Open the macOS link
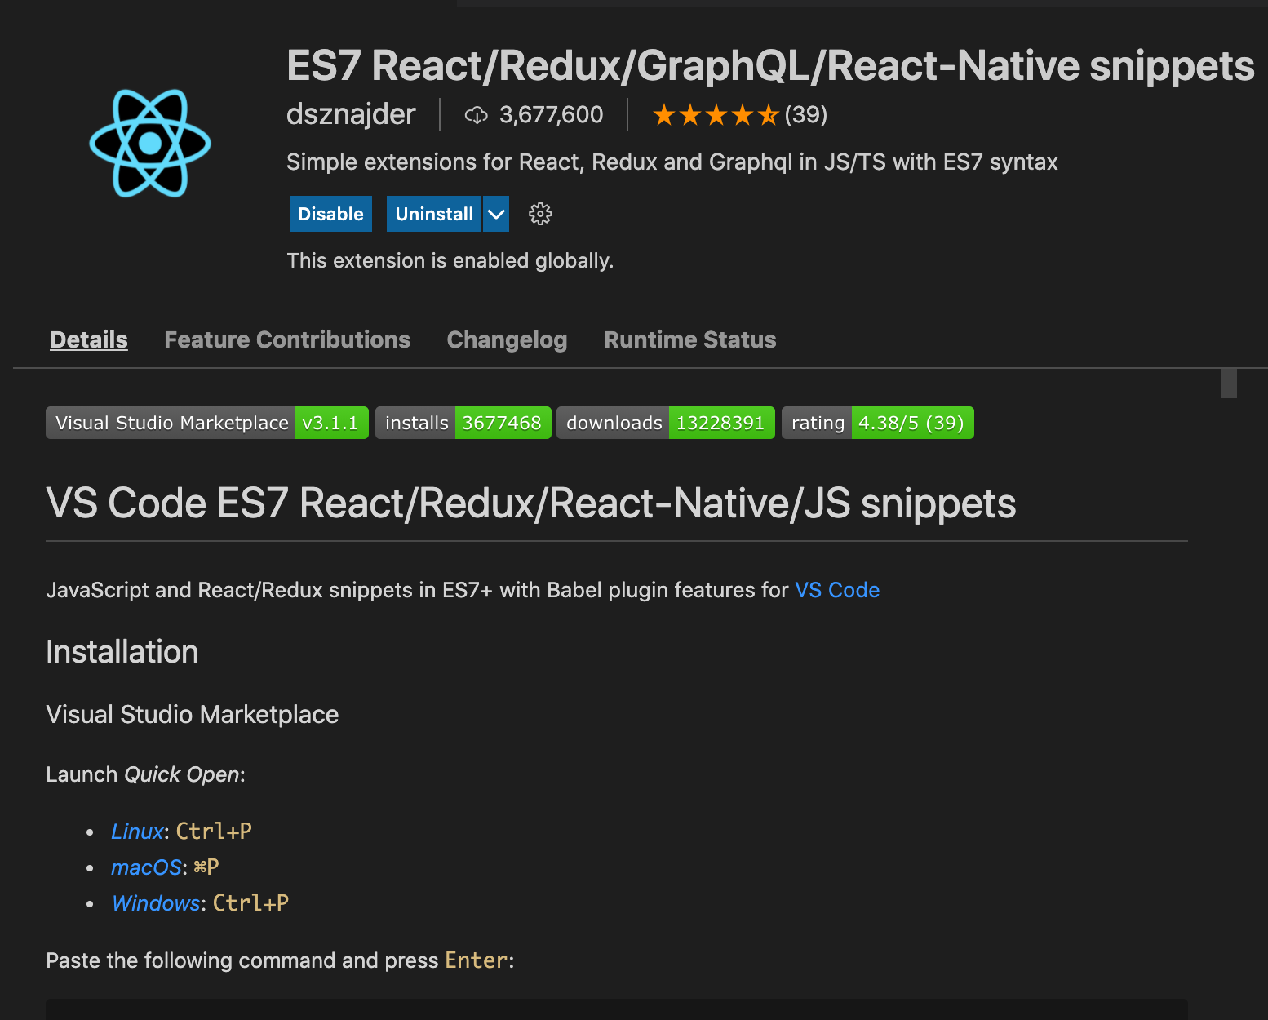The height and width of the screenshot is (1020, 1268). pos(146,867)
